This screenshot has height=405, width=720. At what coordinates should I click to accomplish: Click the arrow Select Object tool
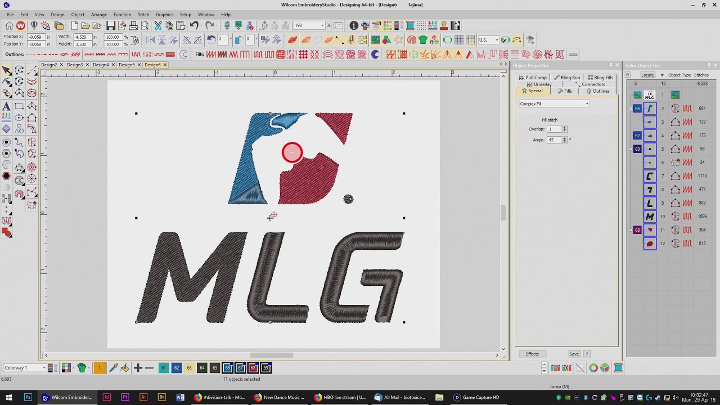[x=6, y=70]
